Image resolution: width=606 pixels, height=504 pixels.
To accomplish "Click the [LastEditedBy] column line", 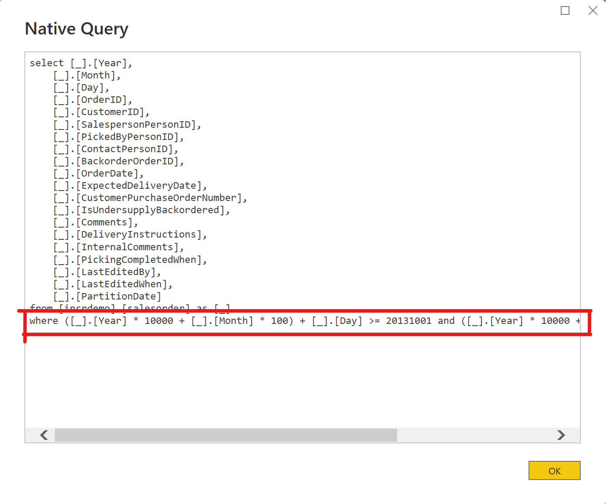I will [x=106, y=272].
